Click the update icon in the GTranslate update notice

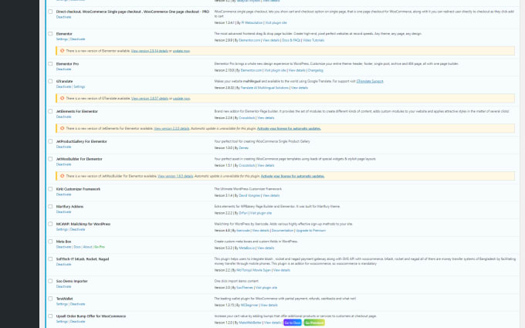point(62,99)
